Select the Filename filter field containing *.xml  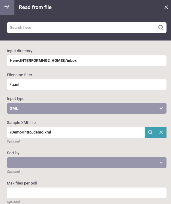87,84
